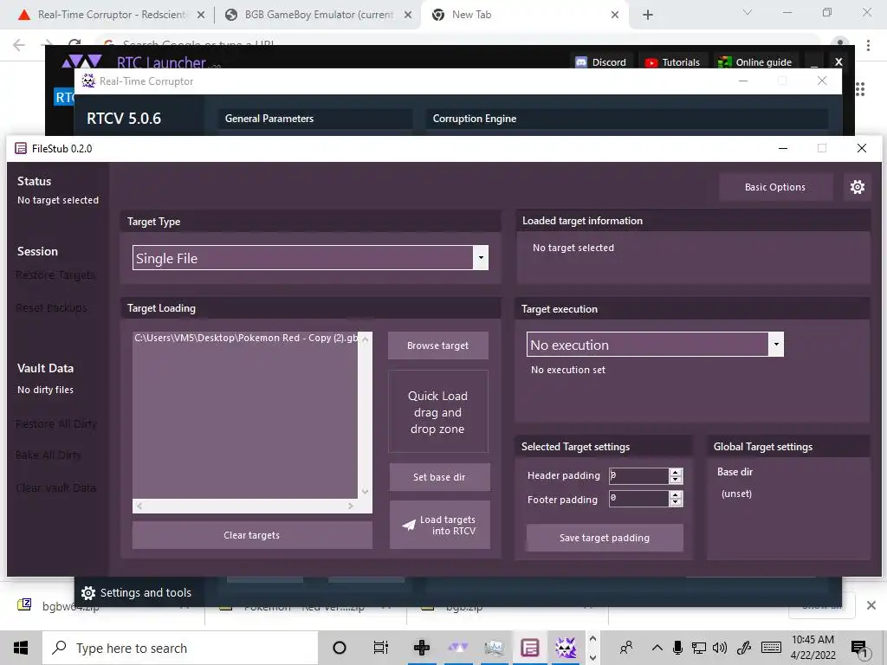Click Save target padding button
Screen dimensions: 887x665
[x=605, y=538]
